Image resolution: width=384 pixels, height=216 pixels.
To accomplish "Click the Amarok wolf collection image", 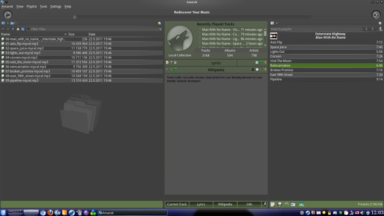I will 180,38.
